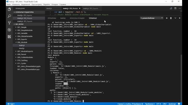Screen dimensions: 188x105
Task: Open the Выделение menu
Action: tap(26, 5)
